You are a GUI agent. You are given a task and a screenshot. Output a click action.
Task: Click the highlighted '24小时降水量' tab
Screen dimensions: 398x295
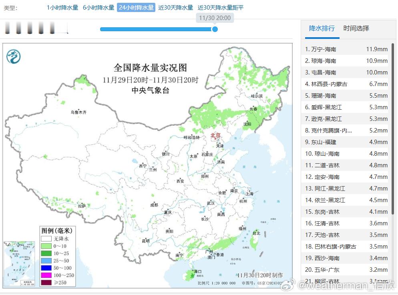pyautogui.click(x=136, y=7)
